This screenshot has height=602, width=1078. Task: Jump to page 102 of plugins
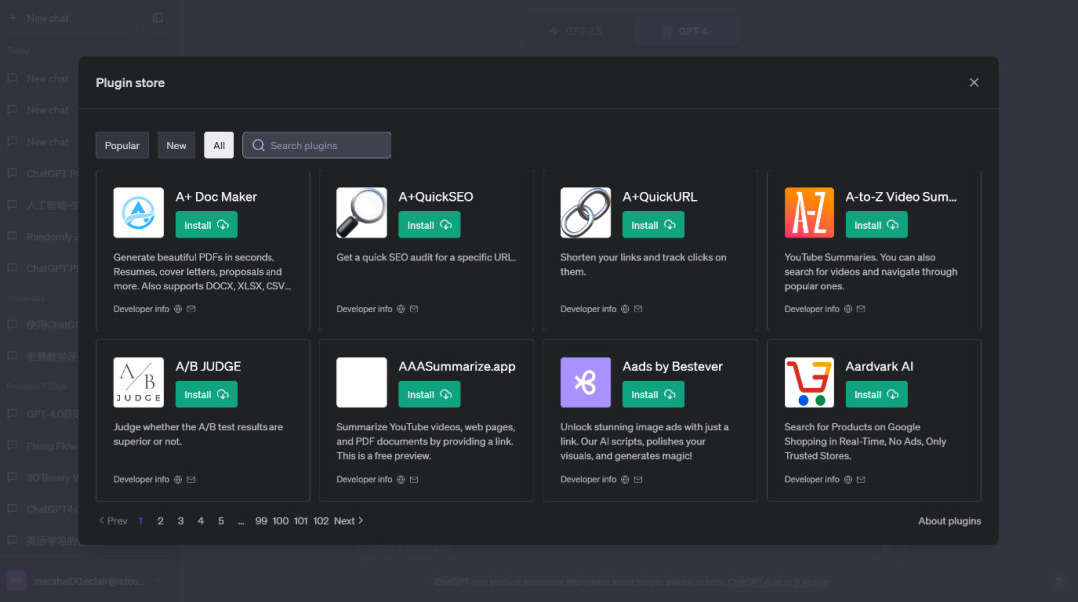click(321, 521)
